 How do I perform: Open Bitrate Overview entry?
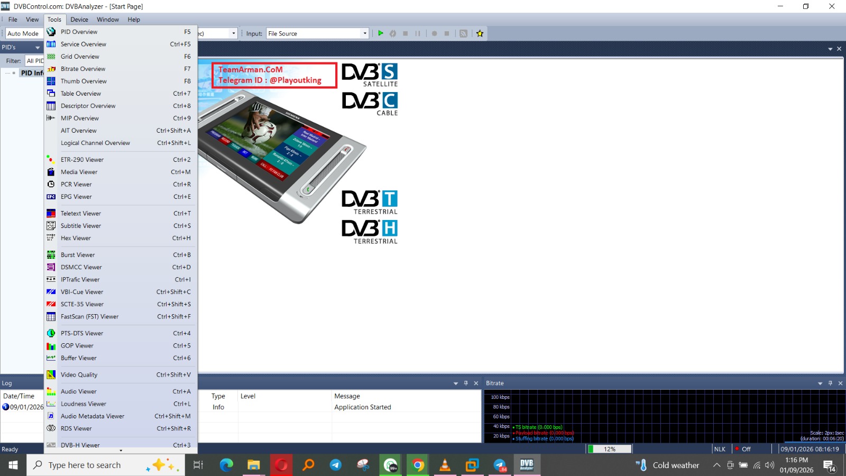pos(121,69)
